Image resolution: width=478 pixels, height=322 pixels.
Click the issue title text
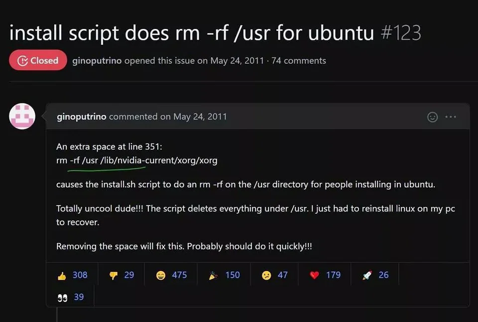(191, 33)
